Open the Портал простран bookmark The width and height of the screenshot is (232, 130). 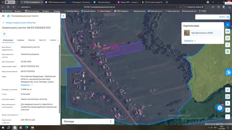(x=173, y=11)
